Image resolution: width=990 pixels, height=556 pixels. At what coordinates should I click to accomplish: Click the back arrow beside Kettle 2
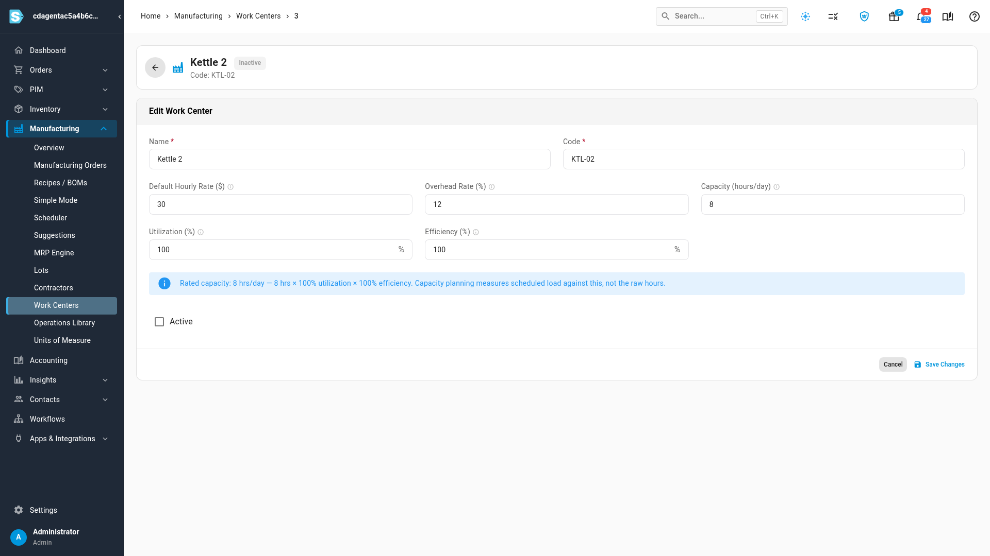pos(155,67)
